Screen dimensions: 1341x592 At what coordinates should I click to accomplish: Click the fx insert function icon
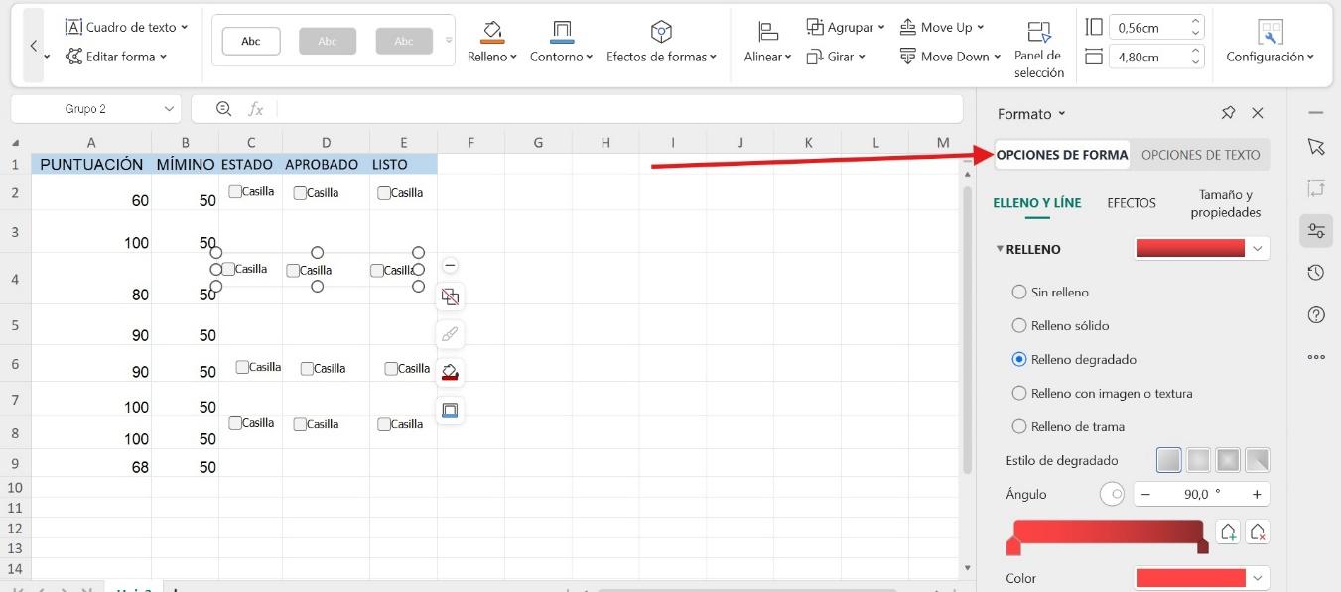click(x=255, y=109)
